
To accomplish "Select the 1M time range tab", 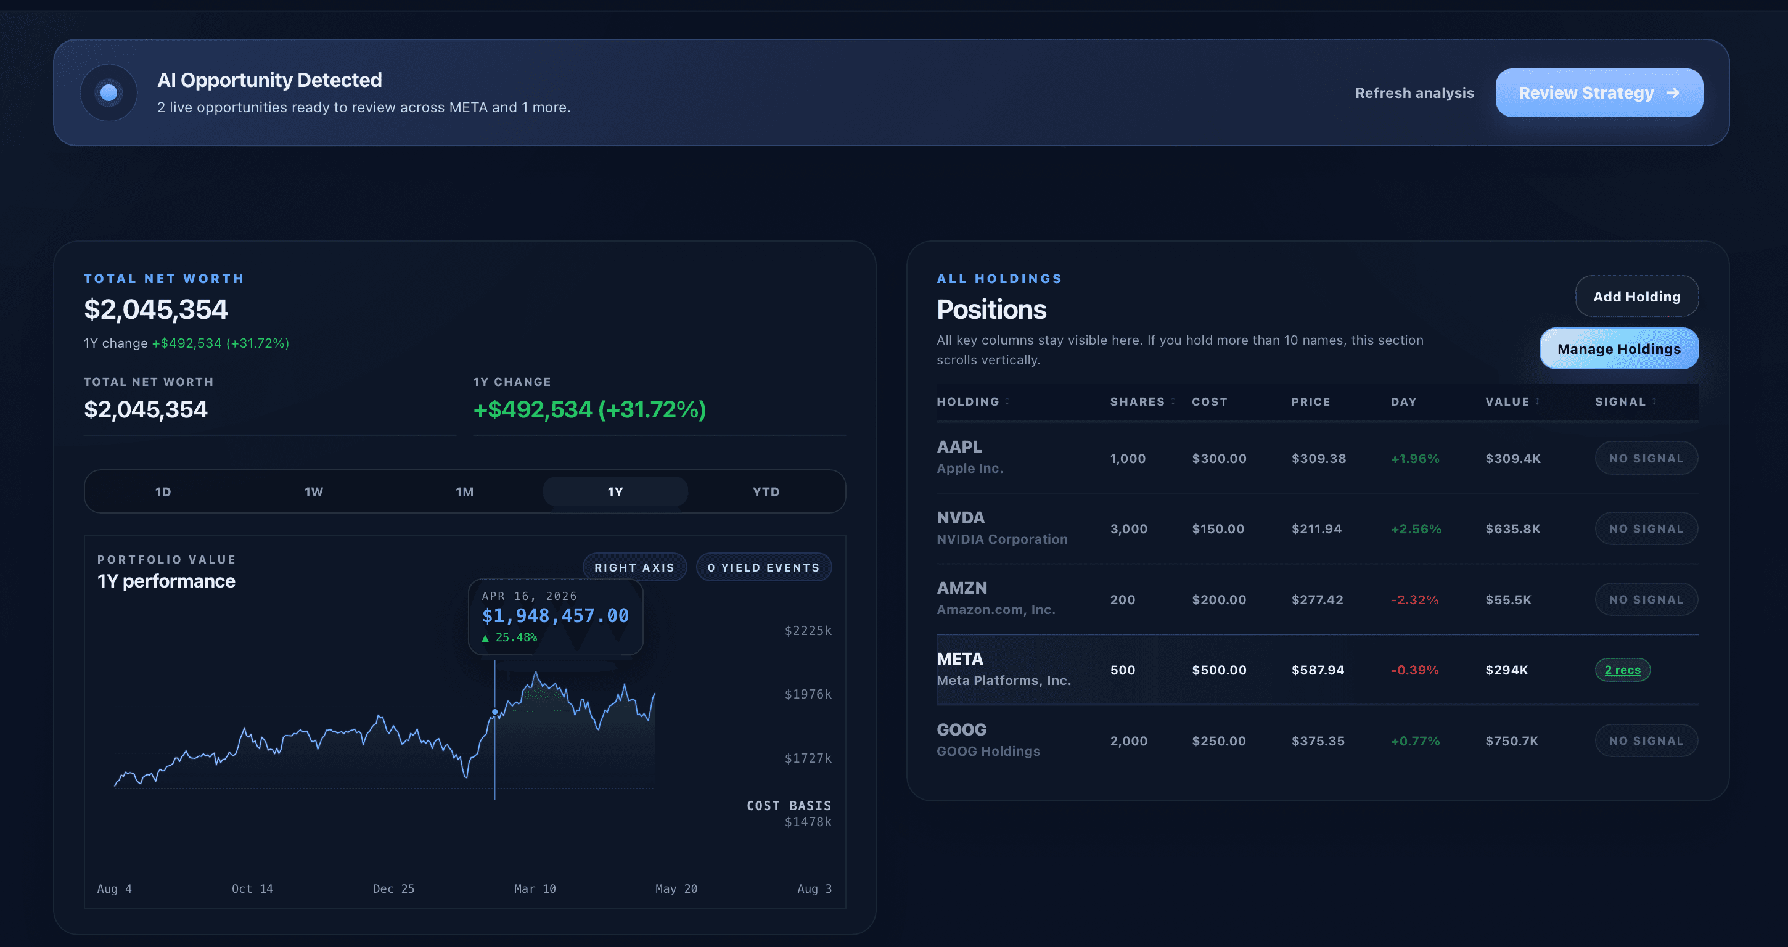I will tap(464, 491).
